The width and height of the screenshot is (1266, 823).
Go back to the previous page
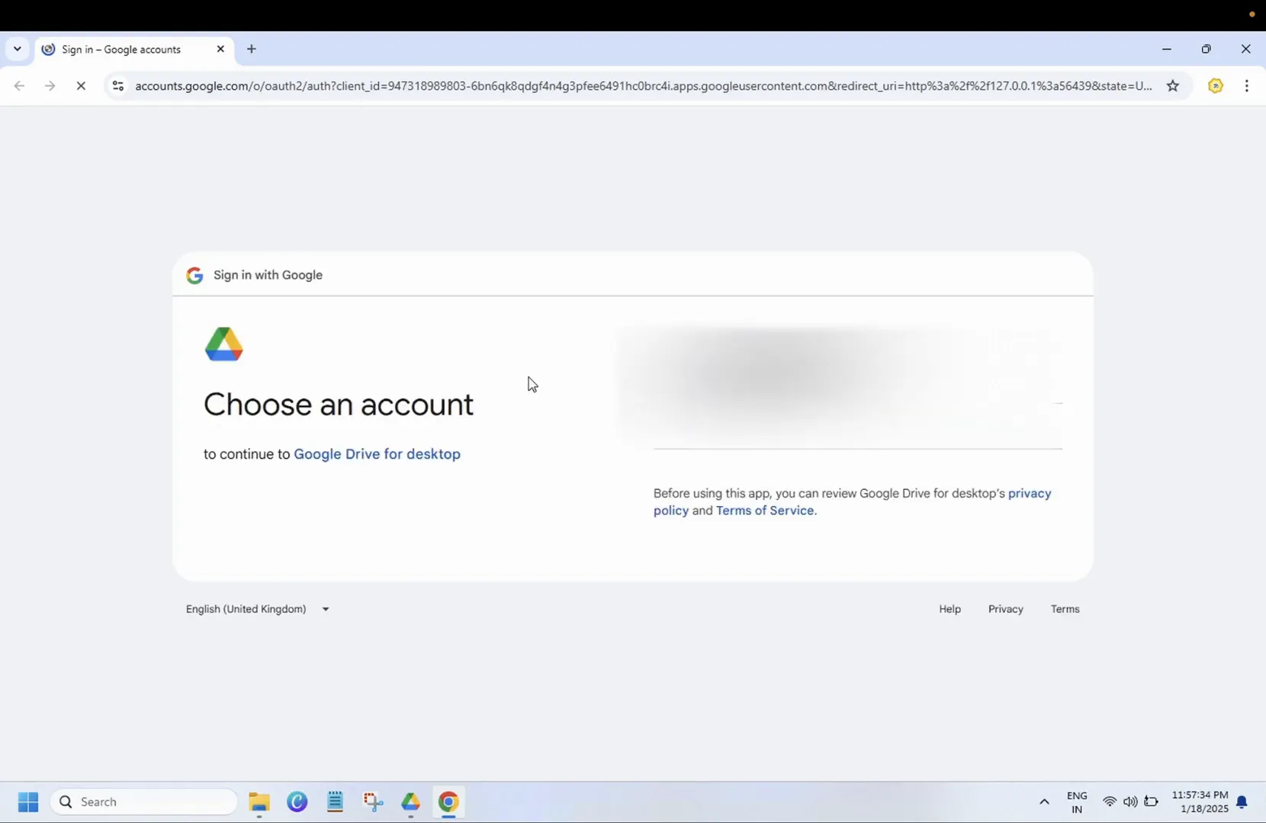pyautogui.click(x=19, y=85)
